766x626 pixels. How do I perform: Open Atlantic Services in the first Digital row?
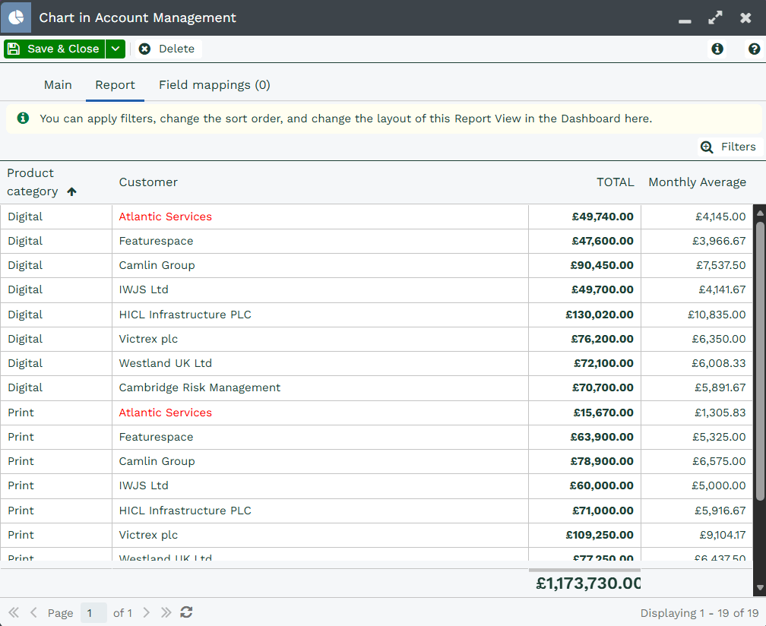[x=166, y=217]
